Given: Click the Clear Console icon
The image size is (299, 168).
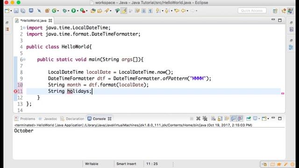Looking at the screenshot, I should click(213, 119).
